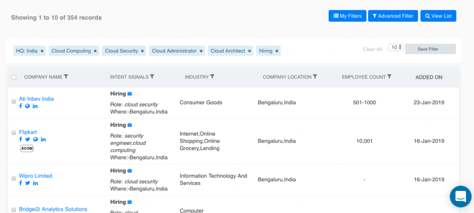Click hiring briefcase icon in Wipro row

click(x=130, y=171)
